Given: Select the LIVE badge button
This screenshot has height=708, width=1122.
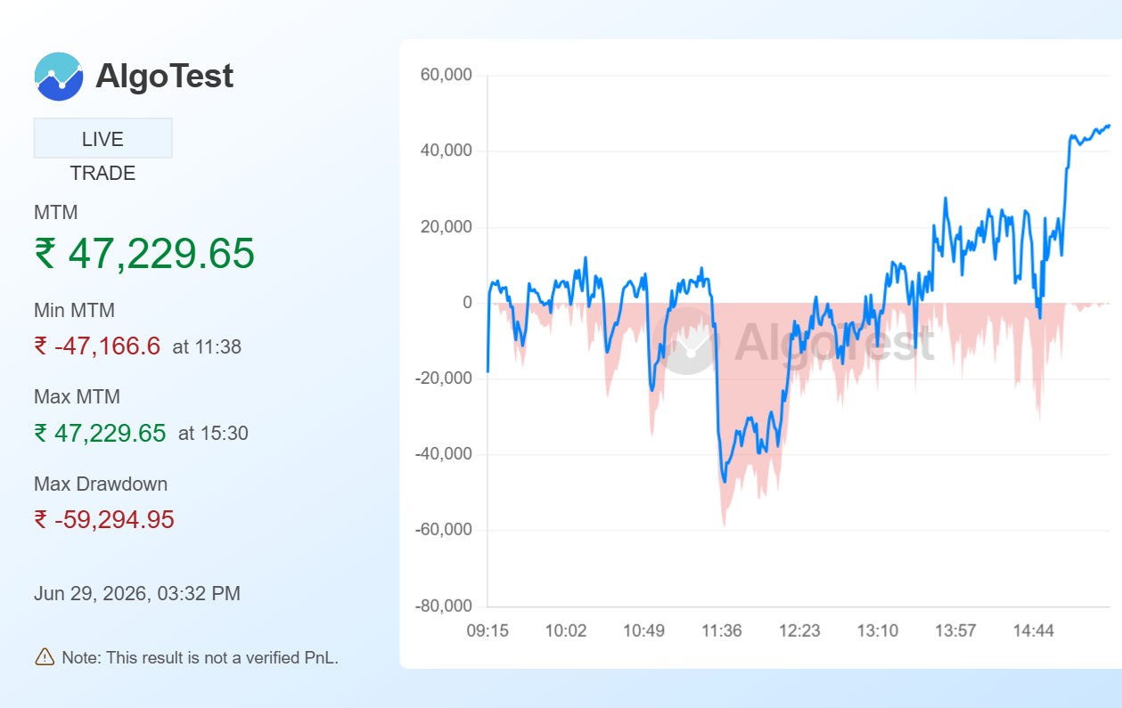Looking at the screenshot, I should click(x=103, y=139).
